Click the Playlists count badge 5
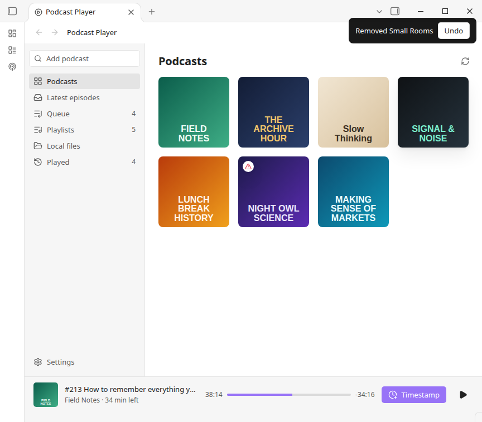Viewport: 482px width, 422px height. pyautogui.click(x=134, y=130)
